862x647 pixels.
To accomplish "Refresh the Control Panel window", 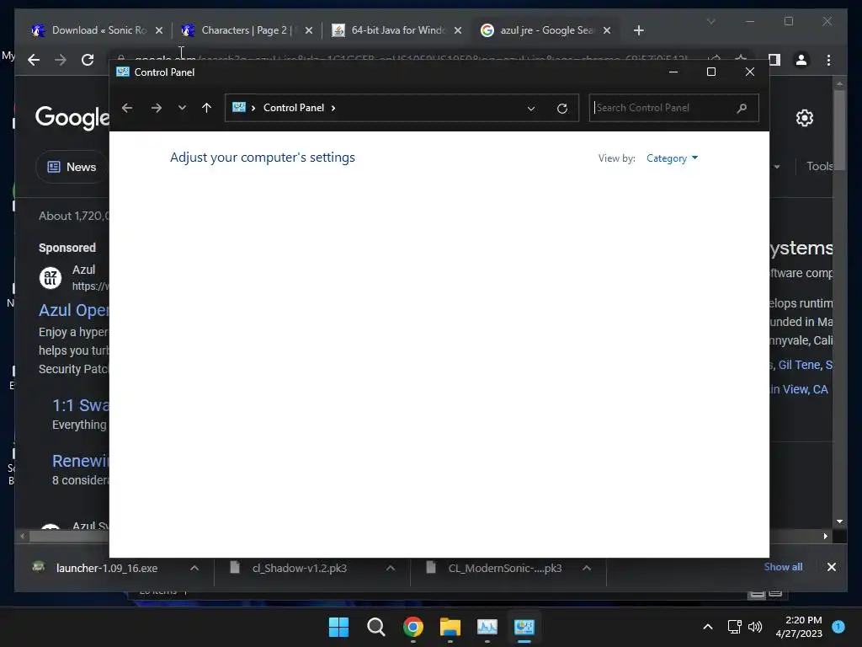I will click(561, 109).
